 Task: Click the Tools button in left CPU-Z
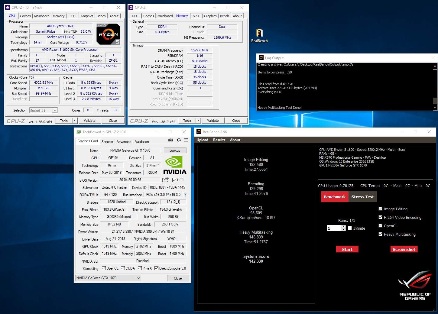[64, 121]
